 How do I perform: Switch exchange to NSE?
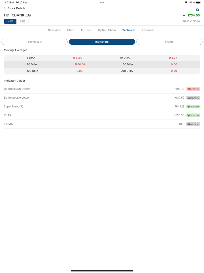coord(10,21)
